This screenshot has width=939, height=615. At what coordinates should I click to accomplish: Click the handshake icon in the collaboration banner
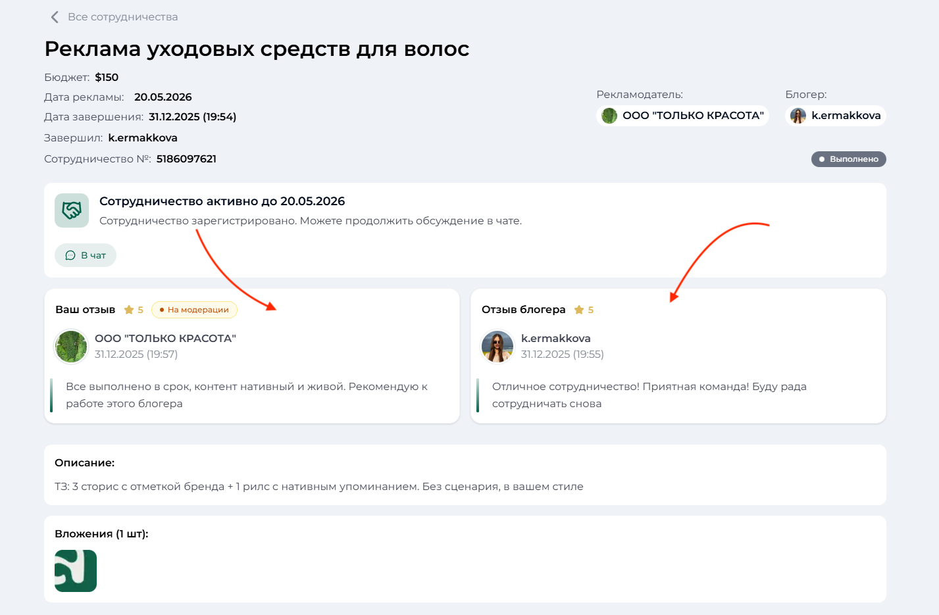coord(72,210)
